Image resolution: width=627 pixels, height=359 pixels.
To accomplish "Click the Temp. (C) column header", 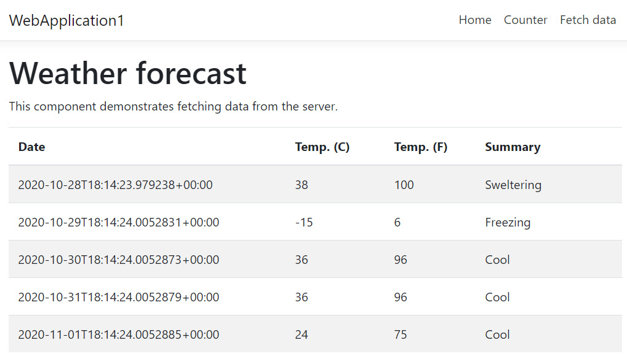I will (322, 147).
